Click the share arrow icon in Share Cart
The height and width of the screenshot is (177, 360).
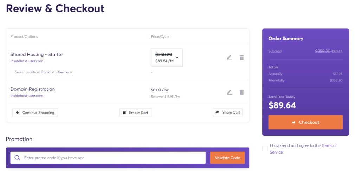point(217,113)
